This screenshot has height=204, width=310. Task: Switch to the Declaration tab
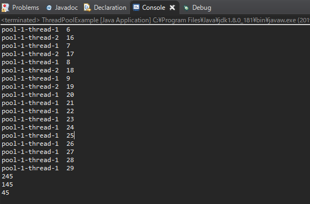106,8
